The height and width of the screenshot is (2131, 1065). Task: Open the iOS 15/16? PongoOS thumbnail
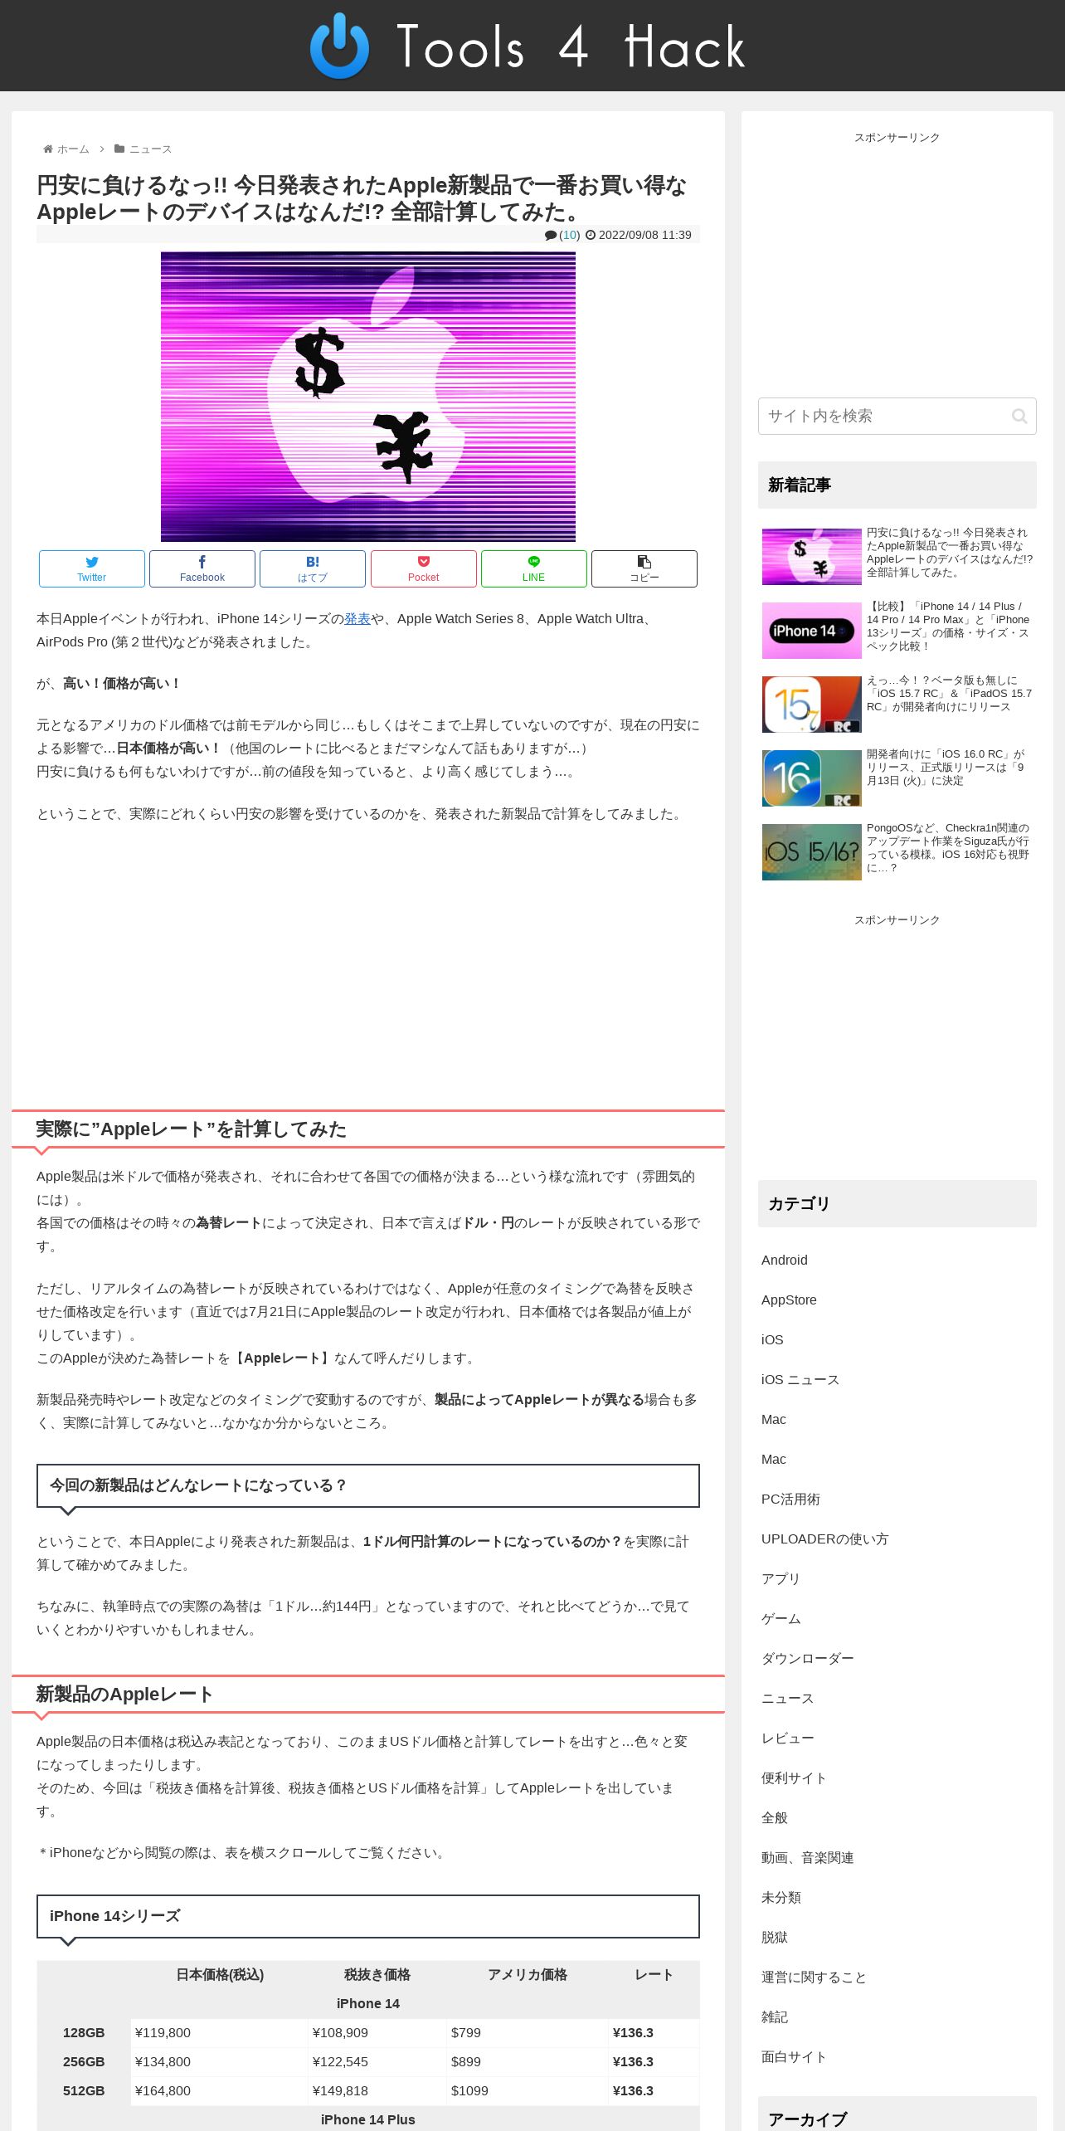pyautogui.click(x=812, y=852)
